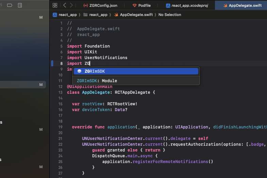Go forward to next file
Screen dimensions: 267x178
coord(71,5)
